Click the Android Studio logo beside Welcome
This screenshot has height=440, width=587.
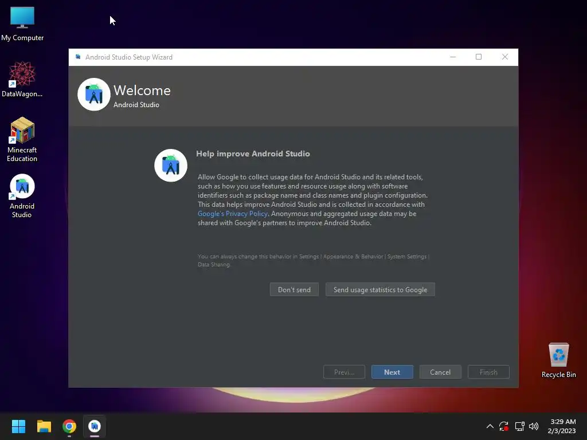click(x=94, y=95)
